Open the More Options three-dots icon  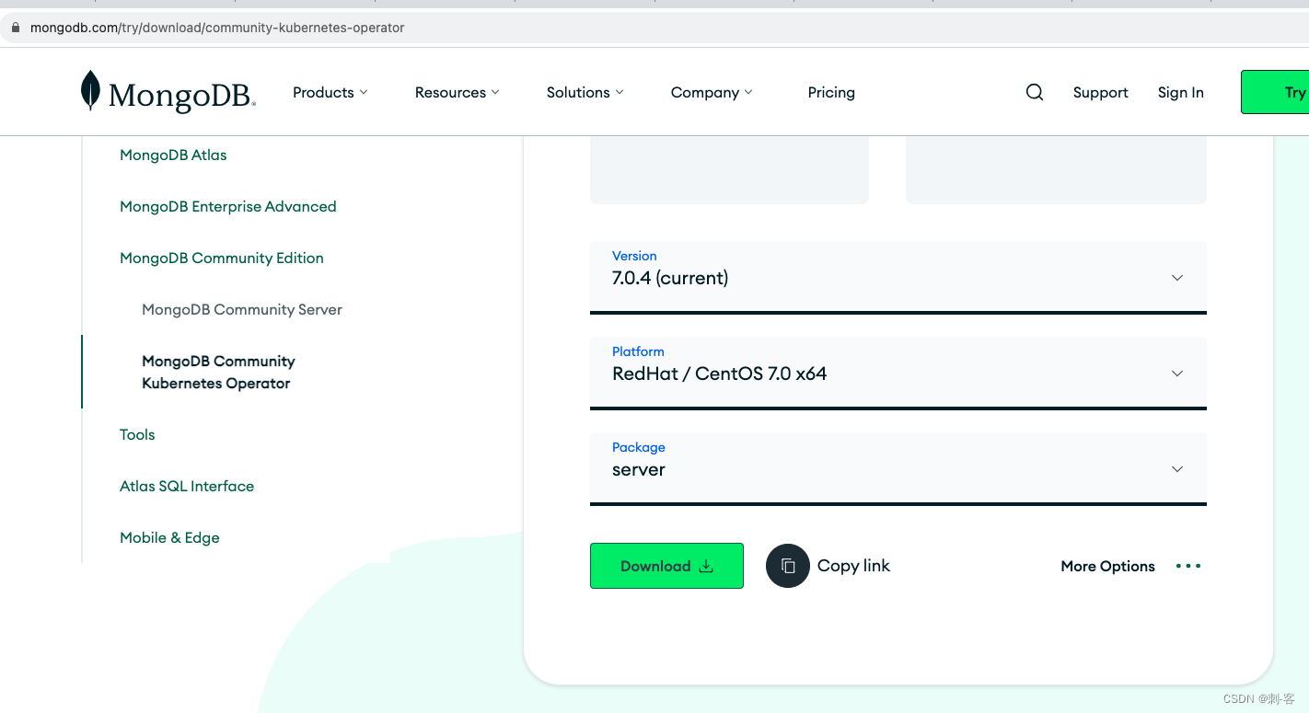[1188, 566]
